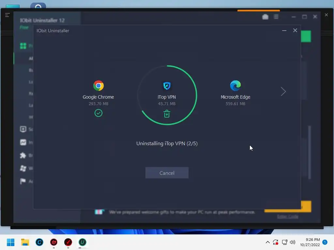
Task: Open the red gear app in taskbar
Action: point(54,242)
